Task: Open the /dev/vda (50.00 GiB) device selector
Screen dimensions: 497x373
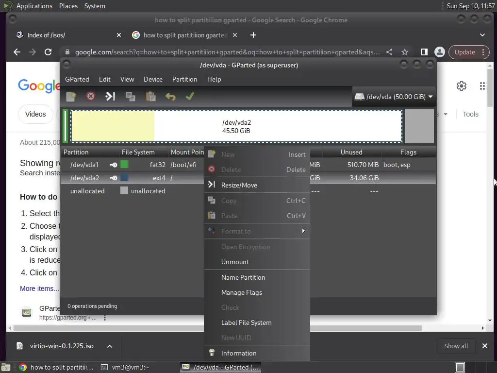Action: point(393,97)
